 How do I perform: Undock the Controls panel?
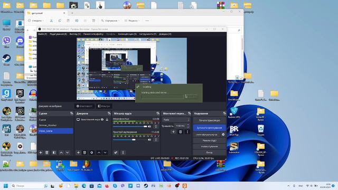[x=224, y=113]
